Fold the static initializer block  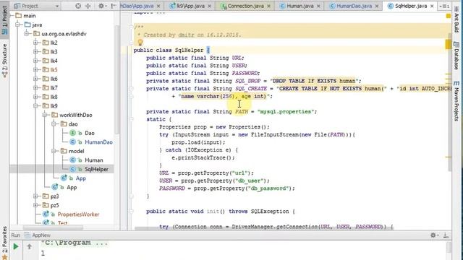click(x=132, y=119)
